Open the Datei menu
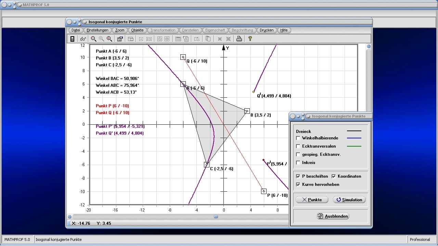The height and width of the screenshot is (246, 438). point(76,30)
